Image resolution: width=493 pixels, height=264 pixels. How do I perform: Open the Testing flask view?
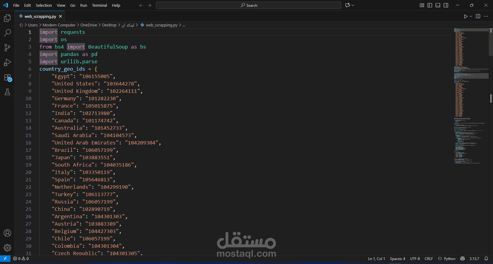(x=7, y=92)
